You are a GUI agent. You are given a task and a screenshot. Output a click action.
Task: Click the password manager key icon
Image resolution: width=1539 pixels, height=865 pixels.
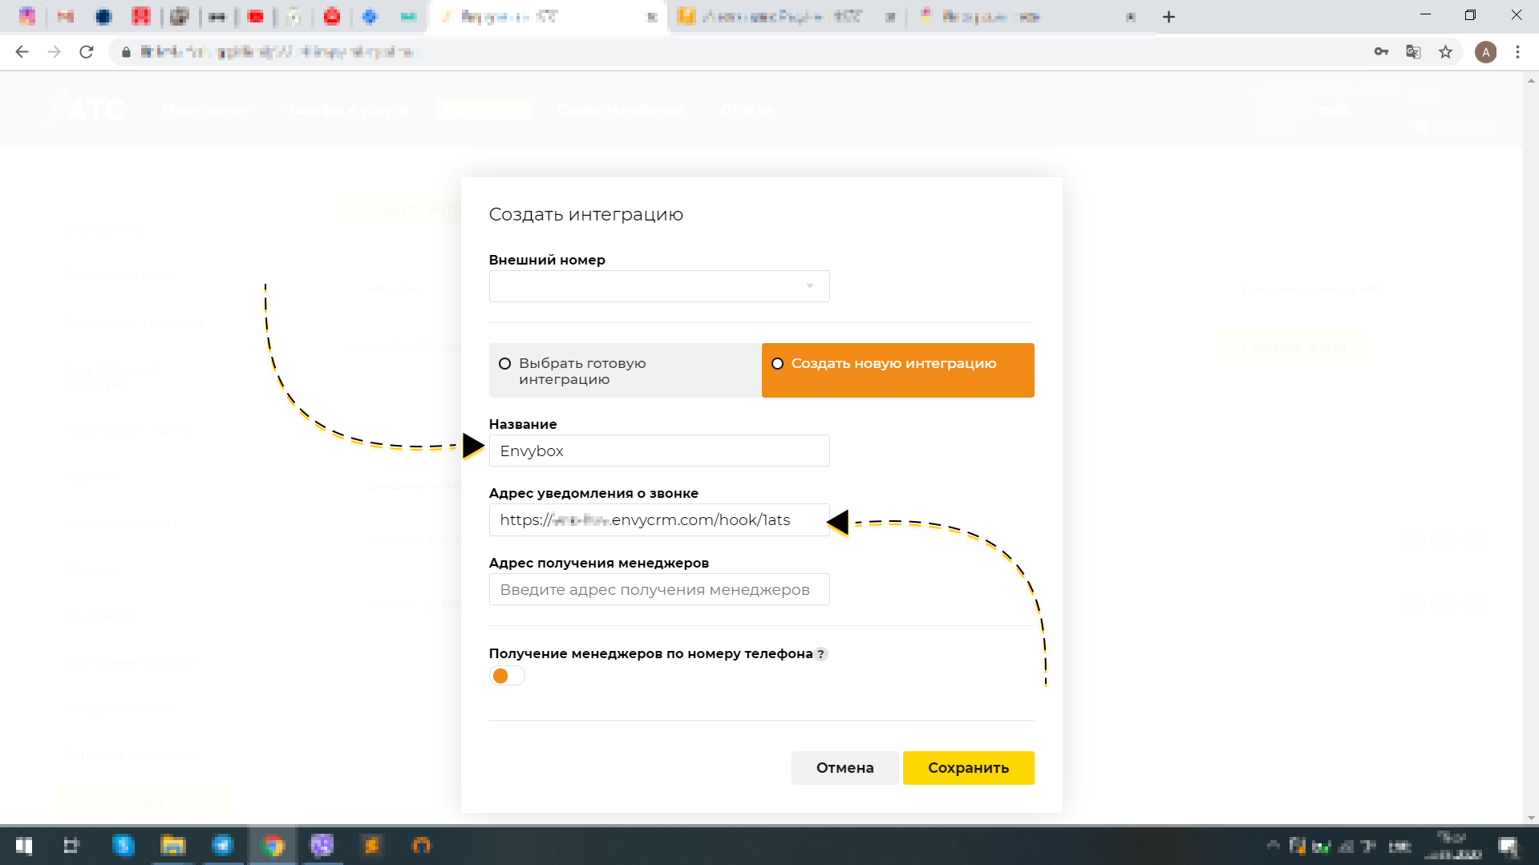click(x=1381, y=51)
